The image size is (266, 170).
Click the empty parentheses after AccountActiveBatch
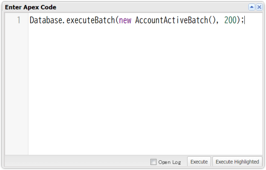tap(212, 20)
